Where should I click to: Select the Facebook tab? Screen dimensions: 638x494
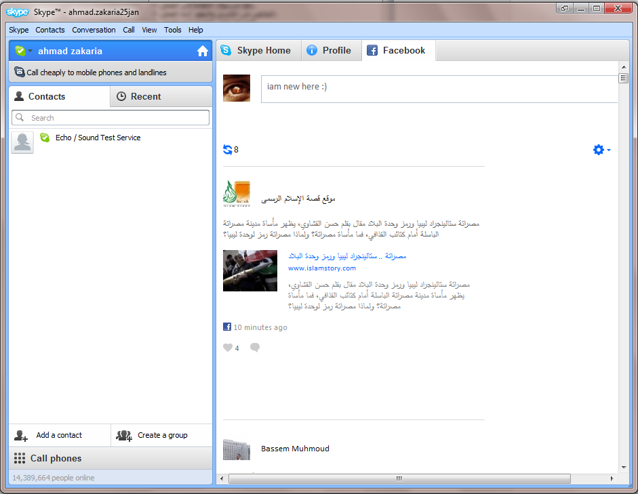[x=399, y=50]
